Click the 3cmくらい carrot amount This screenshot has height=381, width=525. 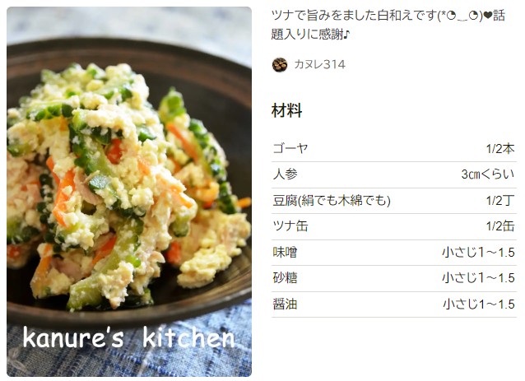tap(488, 174)
